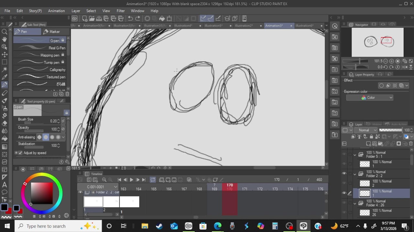Select the Zoom magnifier tool
414x232 pixels.
point(5,32)
